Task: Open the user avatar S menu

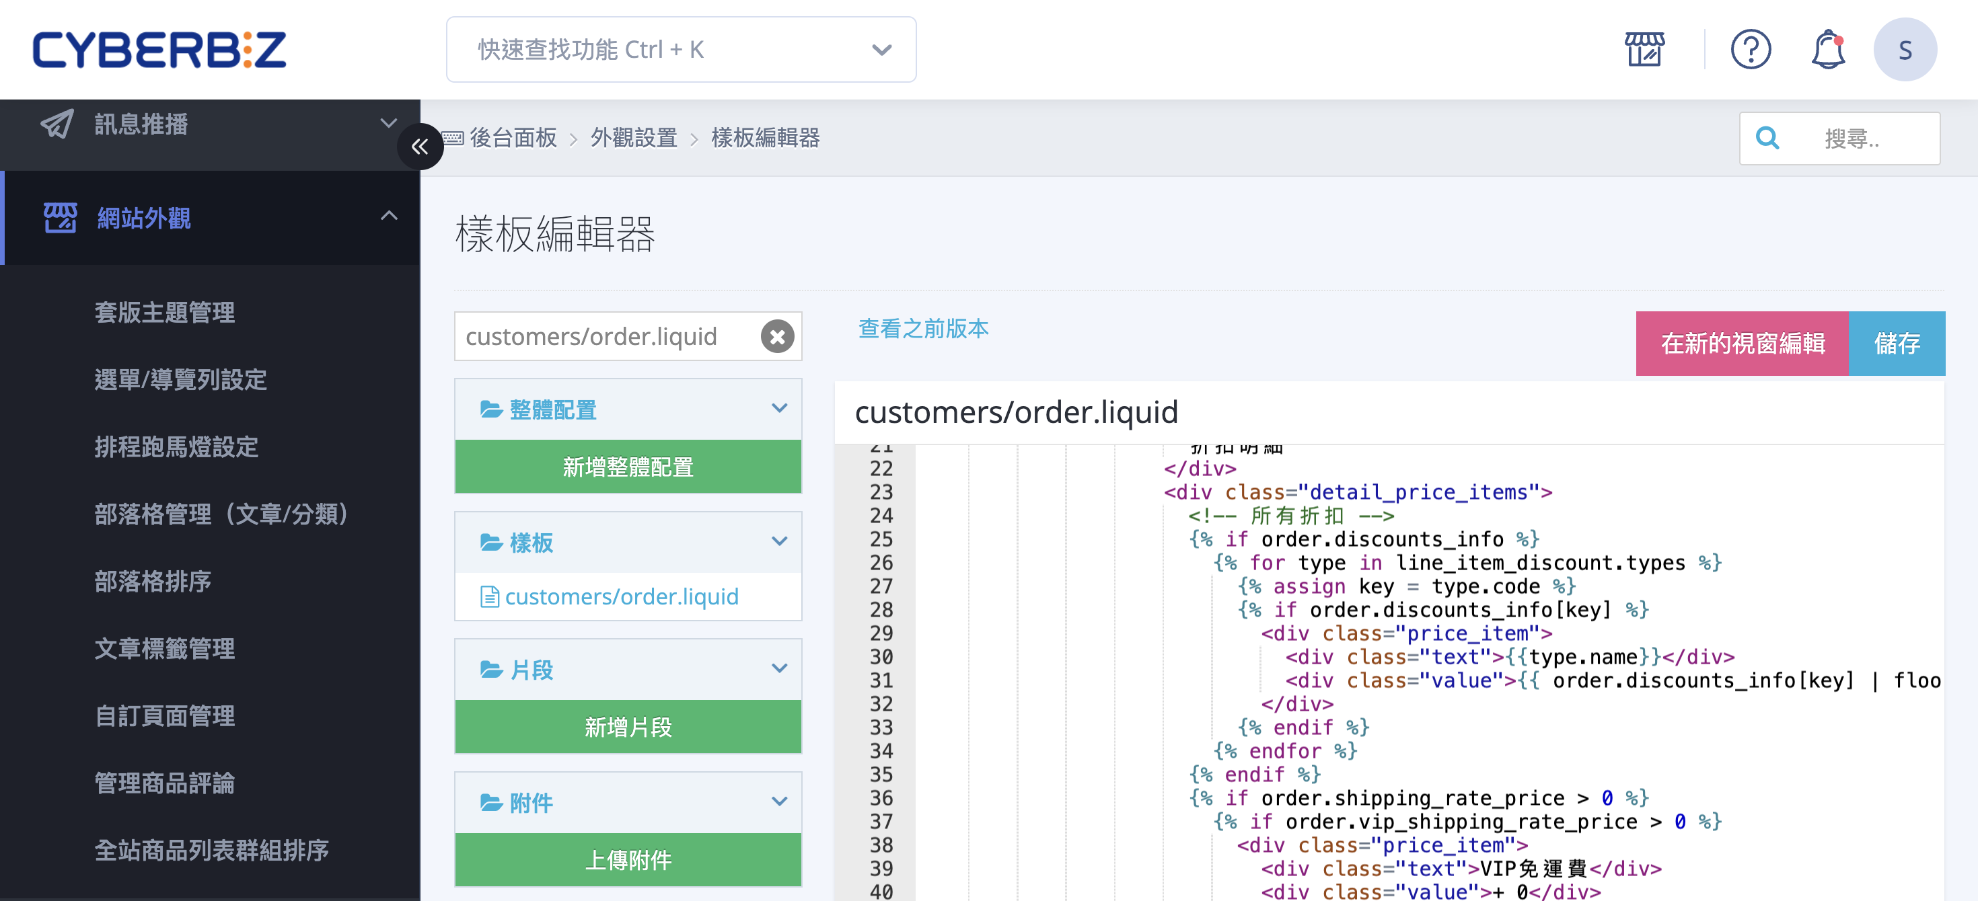Action: click(x=1905, y=50)
